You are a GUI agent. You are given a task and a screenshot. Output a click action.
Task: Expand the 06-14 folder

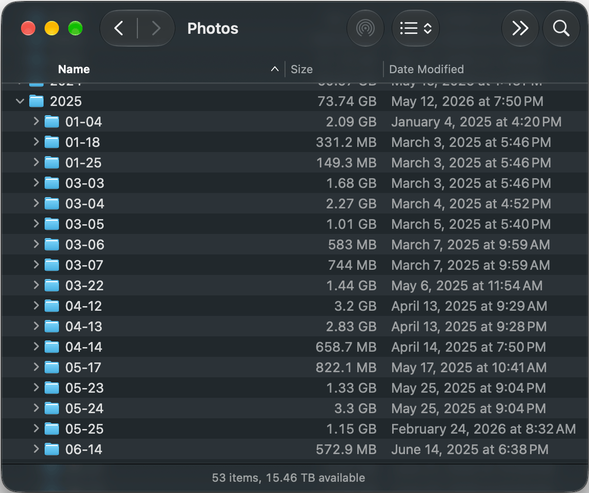pos(36,449)
